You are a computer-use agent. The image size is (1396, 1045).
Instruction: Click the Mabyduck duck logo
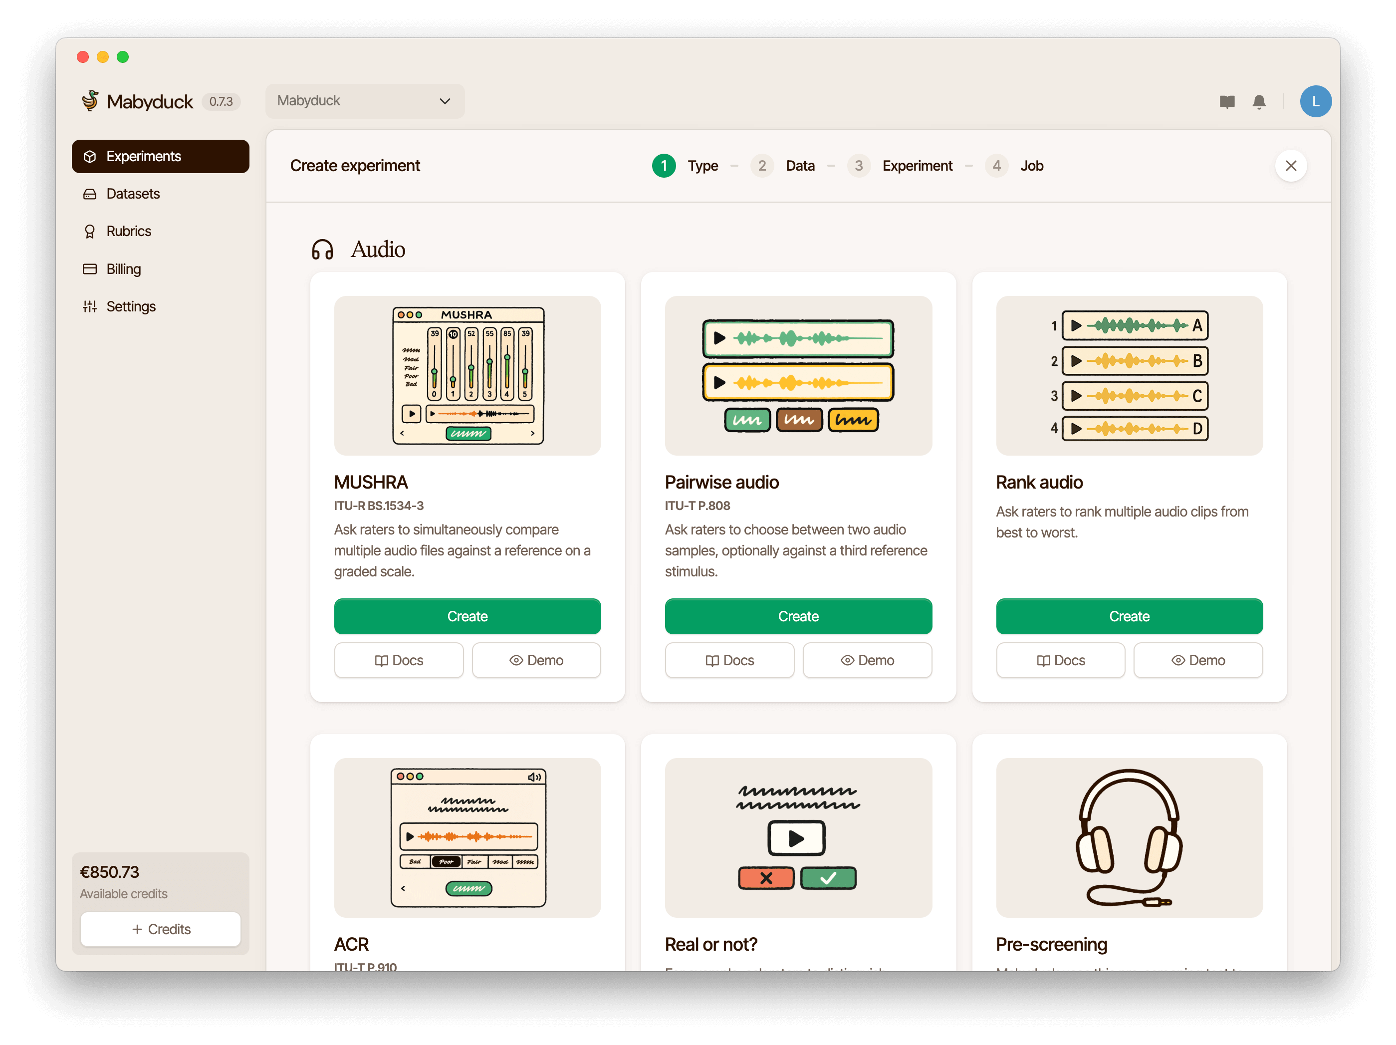tap(90, 100)
